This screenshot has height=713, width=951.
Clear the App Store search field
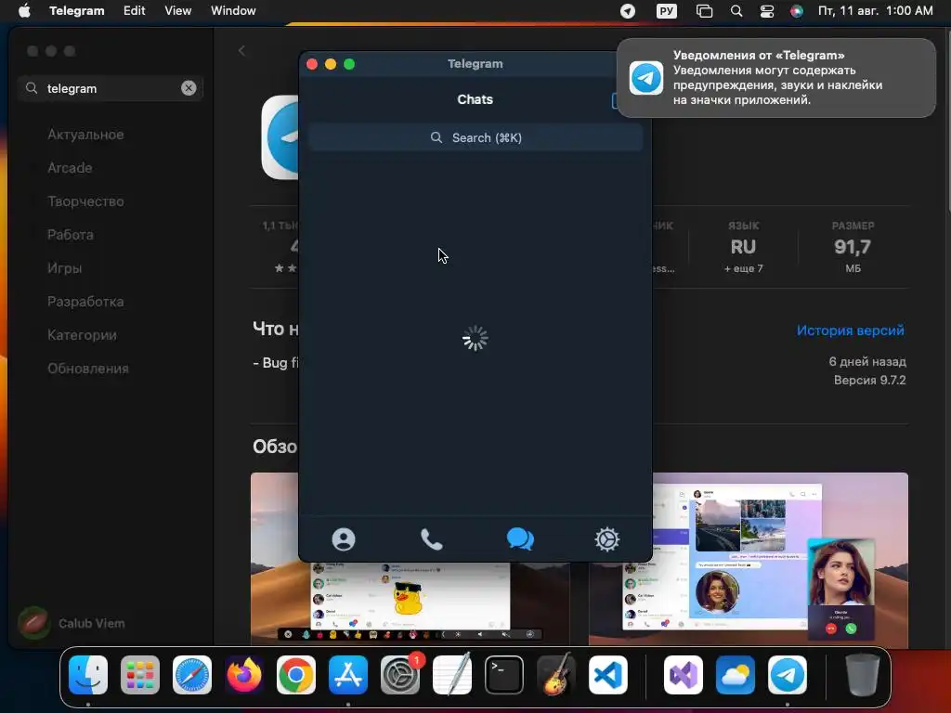(x=189, y=88)
